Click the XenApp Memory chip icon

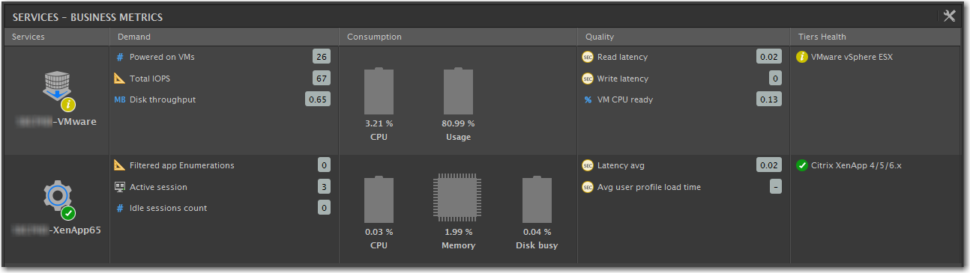458,199
